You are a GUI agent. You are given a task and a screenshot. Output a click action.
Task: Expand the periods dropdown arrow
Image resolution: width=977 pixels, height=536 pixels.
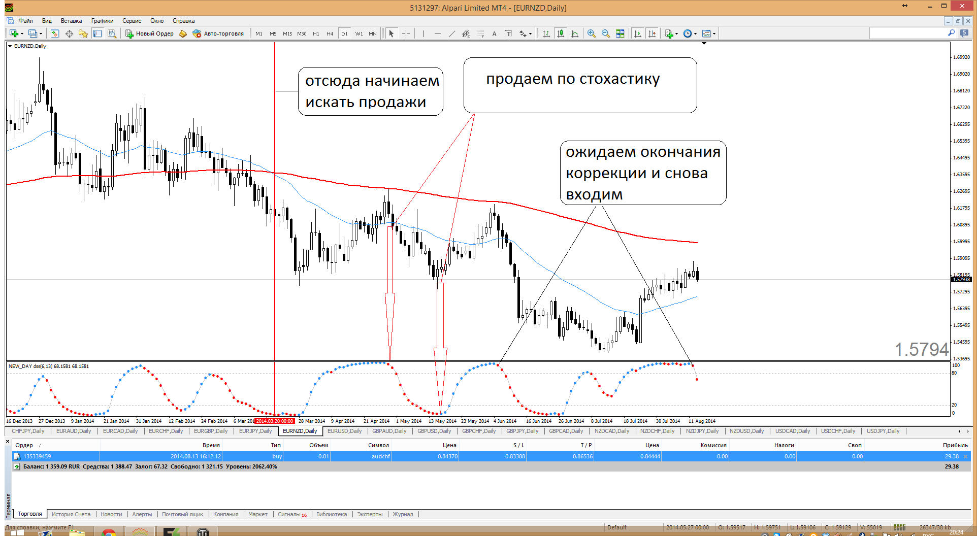(696, 34)
